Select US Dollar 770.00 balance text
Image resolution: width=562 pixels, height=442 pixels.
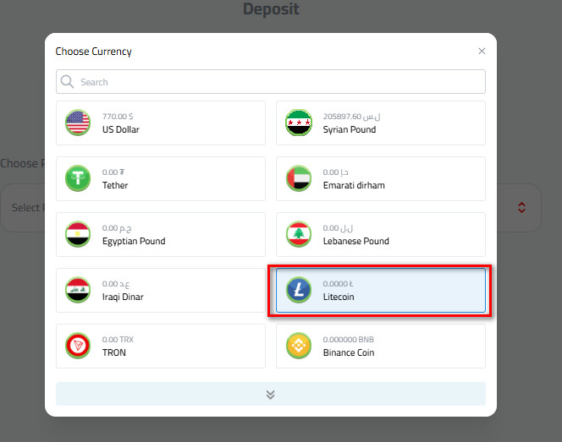click(118, 117)
